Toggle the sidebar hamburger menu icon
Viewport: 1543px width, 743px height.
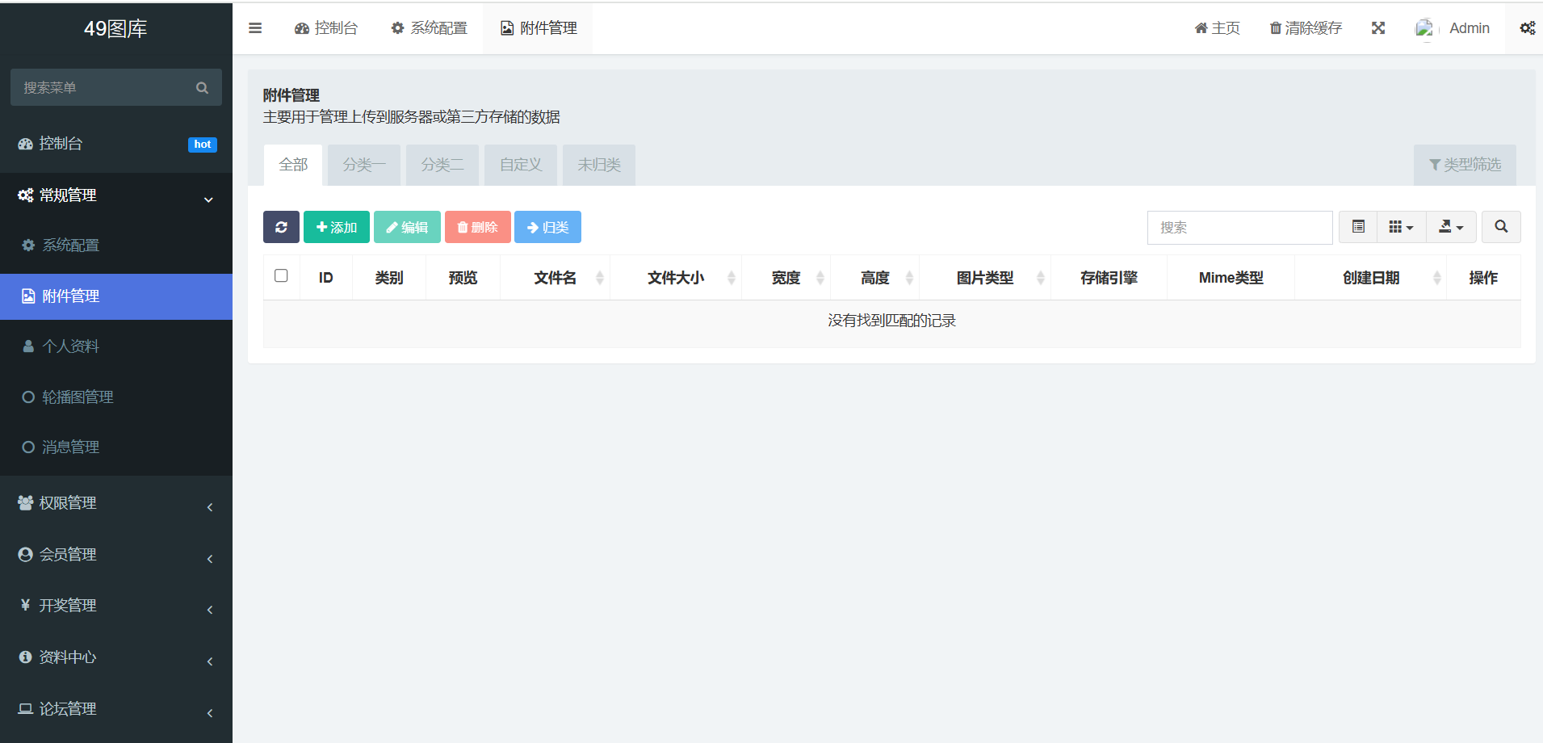(x=255, y=28)
